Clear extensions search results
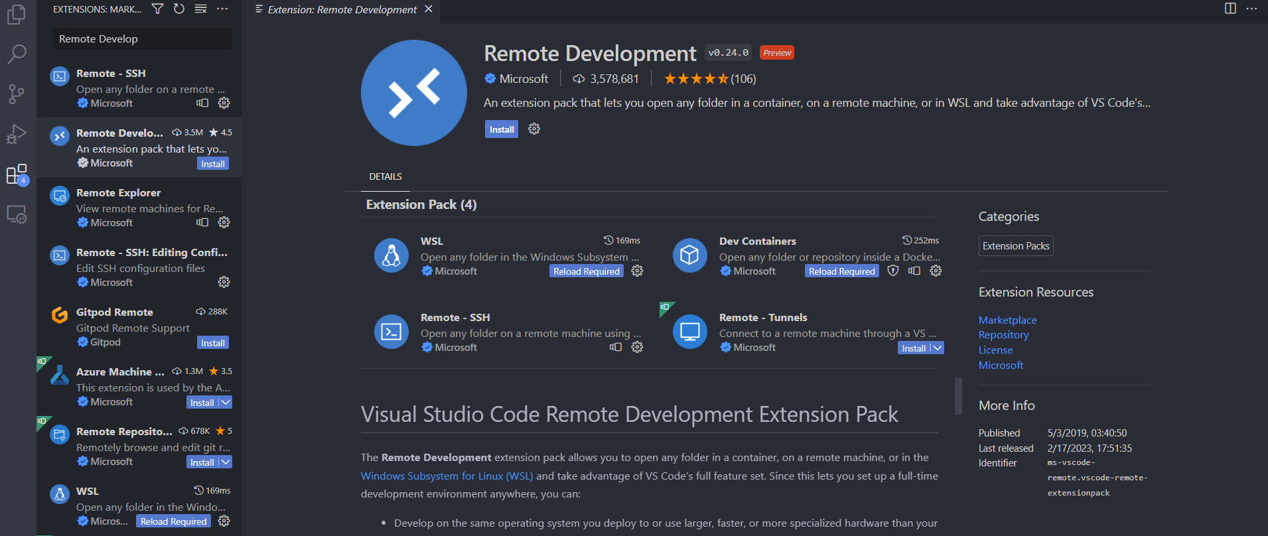 200,9
